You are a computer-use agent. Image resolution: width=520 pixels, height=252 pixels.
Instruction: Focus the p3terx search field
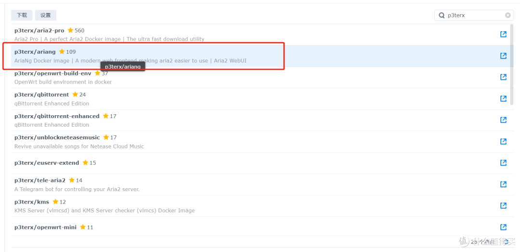[x=474, y=15]
